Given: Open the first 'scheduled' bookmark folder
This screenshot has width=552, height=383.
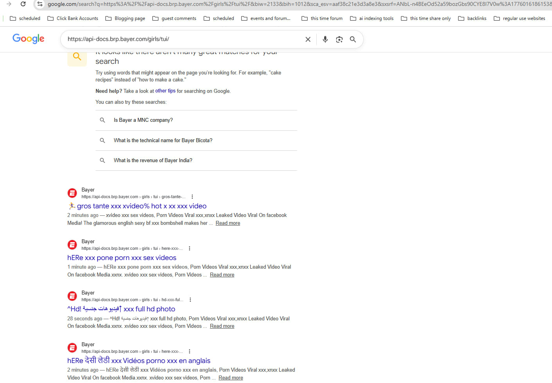Looking at the screenshot, I should pos(25,18).
